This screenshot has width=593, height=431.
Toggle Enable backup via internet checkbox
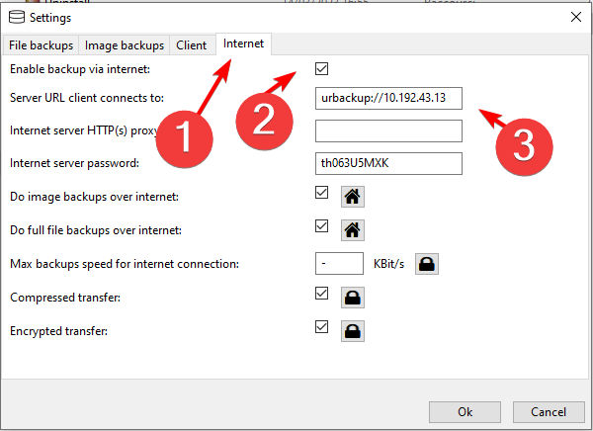click(x=321, y=69)
